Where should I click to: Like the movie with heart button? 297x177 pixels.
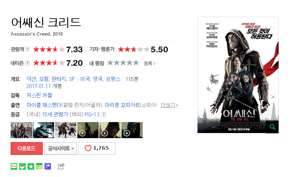[x=97, y=148]
